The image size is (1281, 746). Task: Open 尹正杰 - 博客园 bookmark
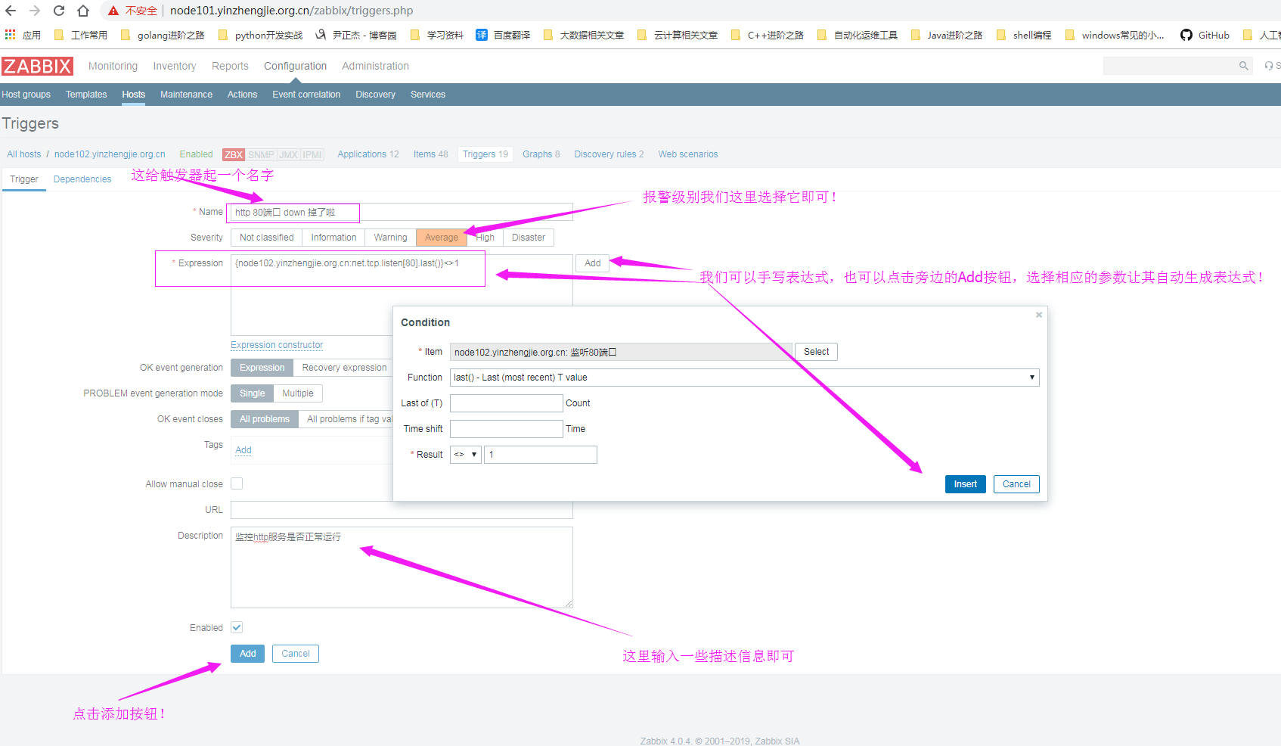[x=356, y=35]
